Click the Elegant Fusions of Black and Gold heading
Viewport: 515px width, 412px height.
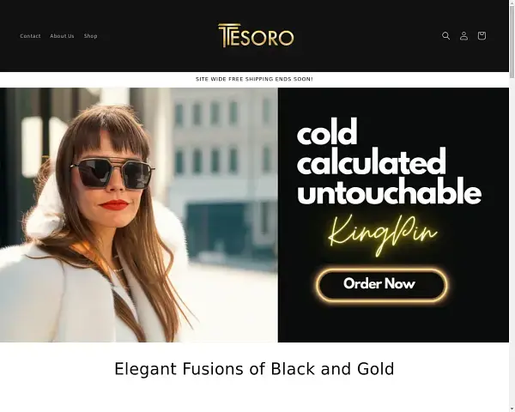(x=254, y=368)
